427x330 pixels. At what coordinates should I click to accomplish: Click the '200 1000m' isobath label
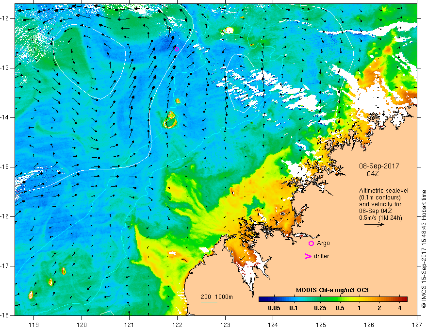pyautogui.click(x=217, y=297)
